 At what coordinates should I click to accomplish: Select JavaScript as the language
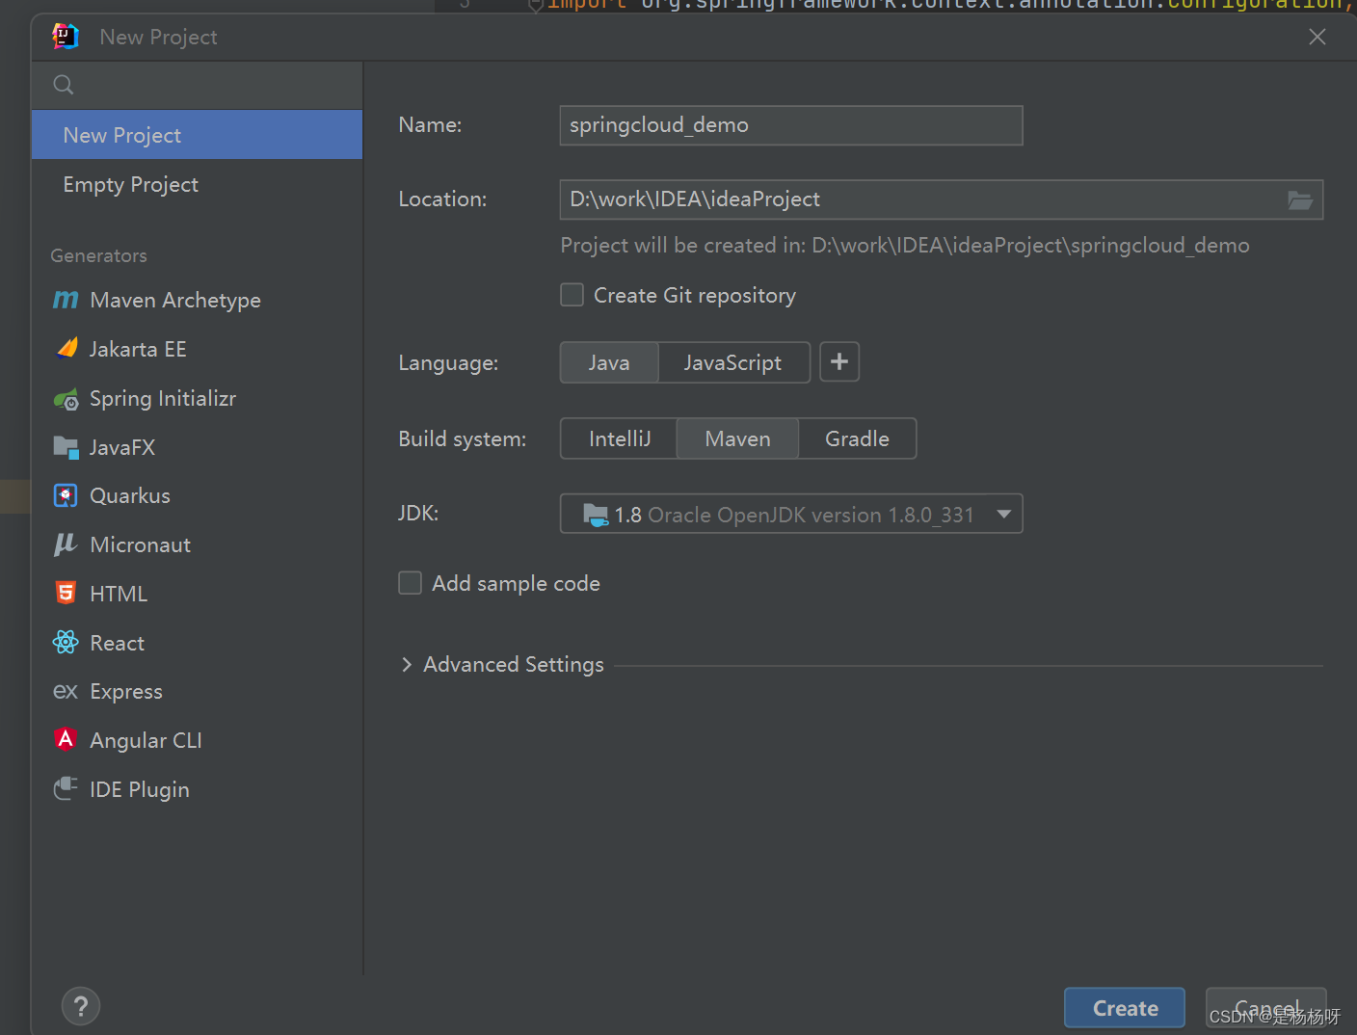click(733, 362)
